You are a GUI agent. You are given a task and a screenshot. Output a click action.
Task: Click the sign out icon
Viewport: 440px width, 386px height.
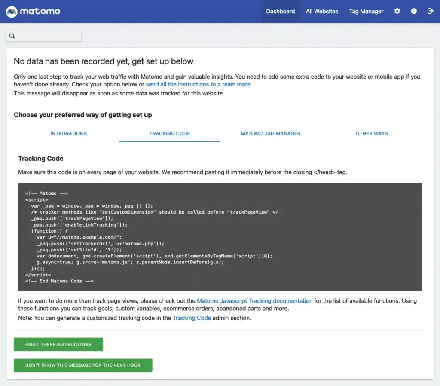tap(431, 11)
